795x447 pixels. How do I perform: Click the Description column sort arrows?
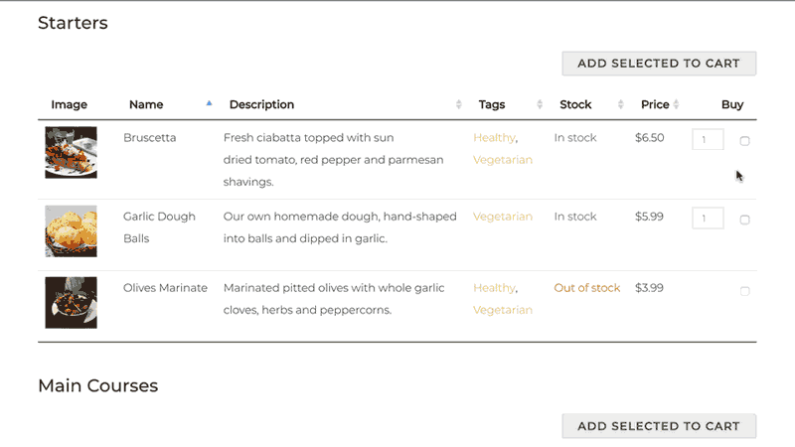[458, 104]
